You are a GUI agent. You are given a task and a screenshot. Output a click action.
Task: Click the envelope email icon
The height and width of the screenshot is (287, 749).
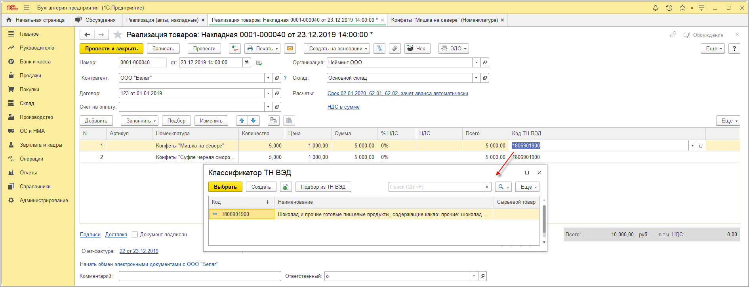pyautogui.click(x=290, y=48)
